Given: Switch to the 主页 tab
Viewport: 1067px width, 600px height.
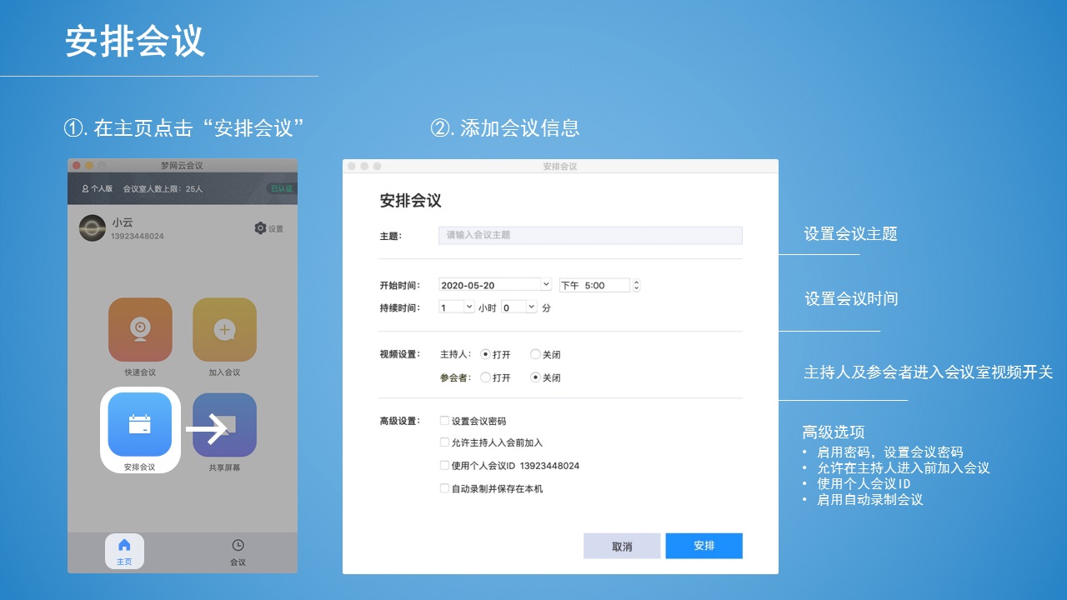Looking at the screenshot, I should tap(125, 551).
